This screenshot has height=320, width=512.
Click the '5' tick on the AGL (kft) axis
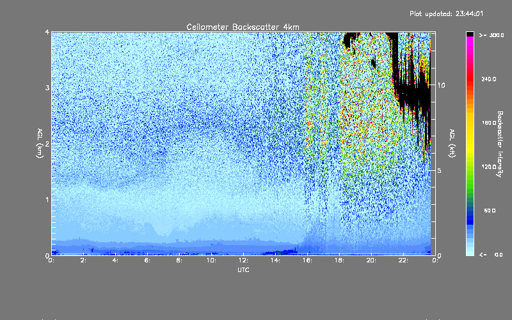(440, 170)
